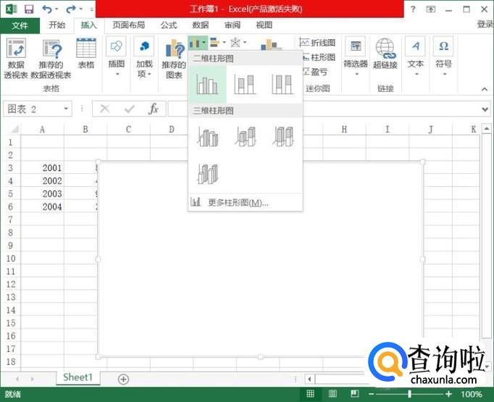494x402 pixels.
Task: Click the cancel X in formula bar
Action: pos(104,109)
